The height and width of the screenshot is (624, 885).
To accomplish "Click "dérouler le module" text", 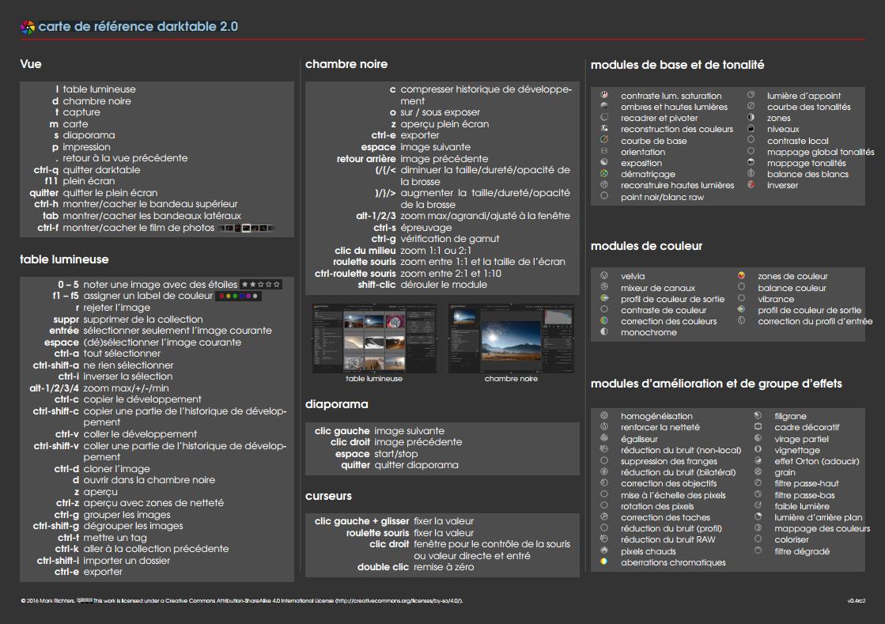I will [x=444, y=285].
